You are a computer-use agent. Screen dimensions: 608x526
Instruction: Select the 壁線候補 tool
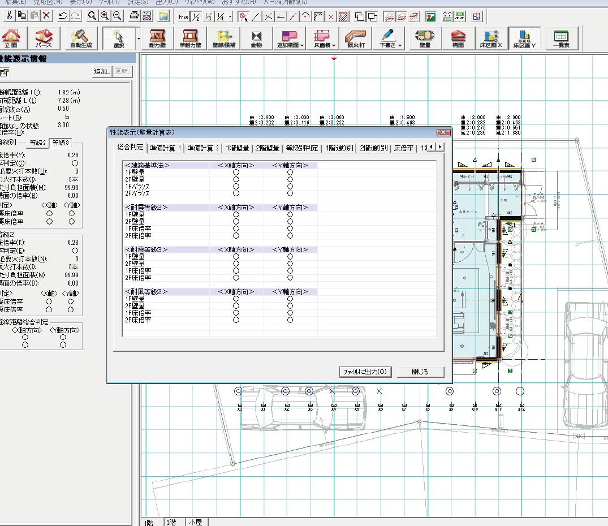[x=224, y=38]
